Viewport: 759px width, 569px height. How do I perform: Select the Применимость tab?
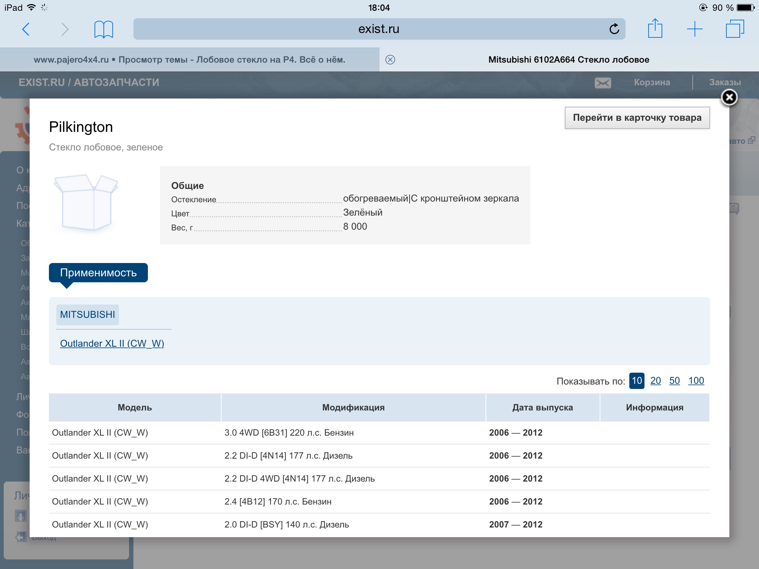[98, 273]
